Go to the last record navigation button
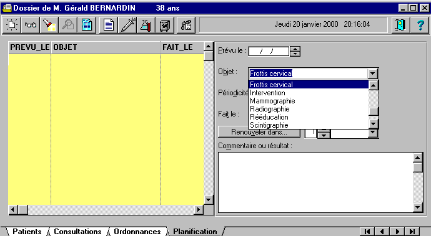 coord(412,232)
